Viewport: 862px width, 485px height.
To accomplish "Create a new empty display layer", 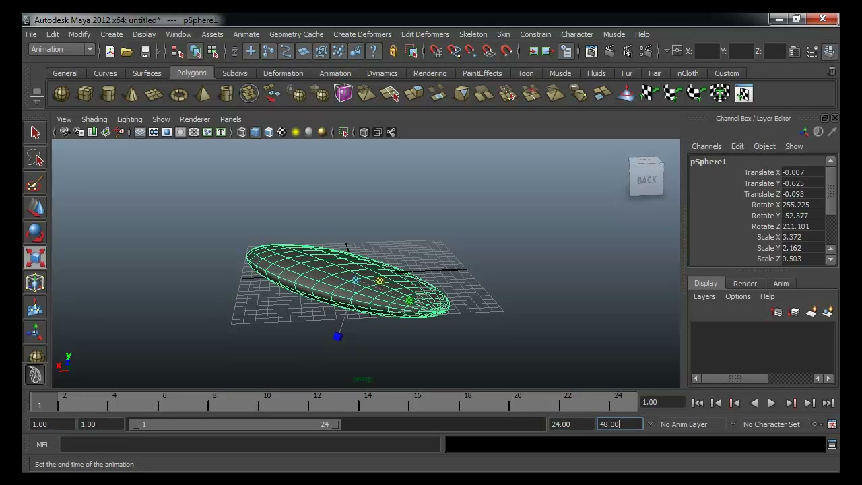I will tap(811, 312).
